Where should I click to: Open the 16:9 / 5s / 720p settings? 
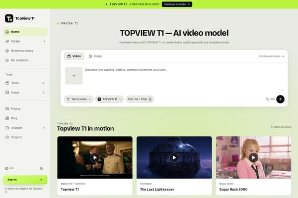(140, 99)
